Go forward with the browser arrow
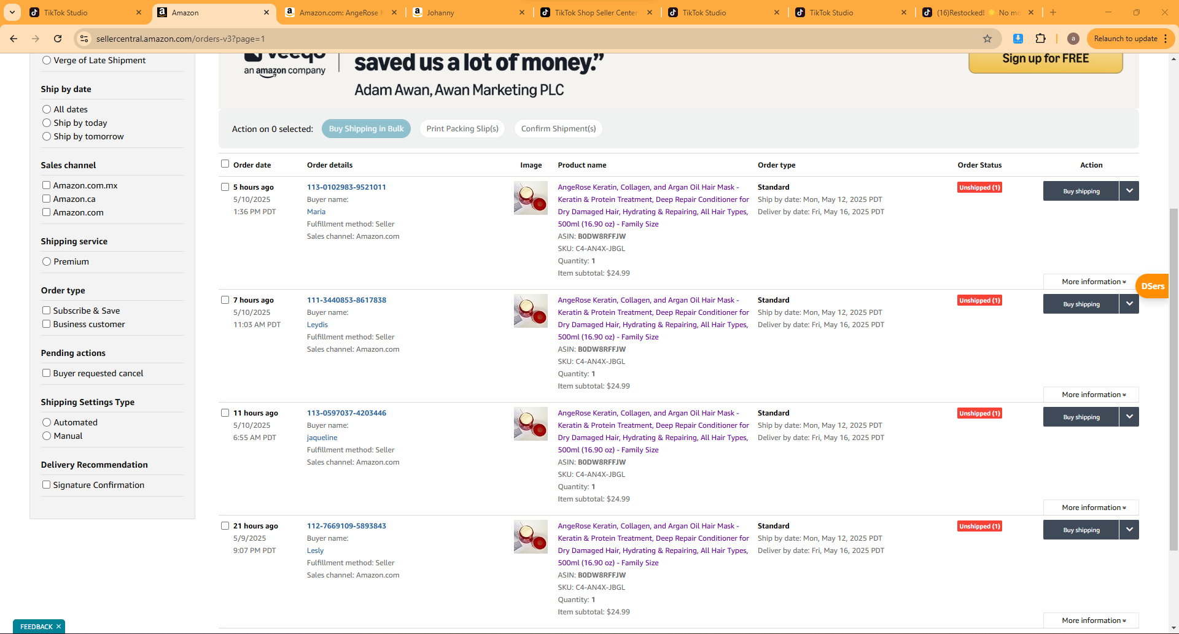1179x634 pixels. (x=36, y=39)
